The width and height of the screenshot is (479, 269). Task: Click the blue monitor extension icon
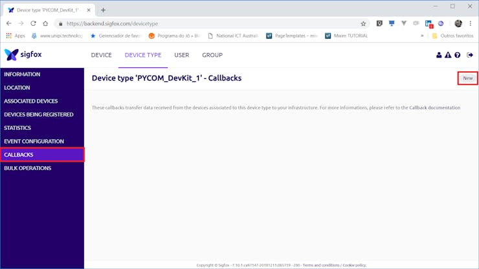[x=392, y=23]
